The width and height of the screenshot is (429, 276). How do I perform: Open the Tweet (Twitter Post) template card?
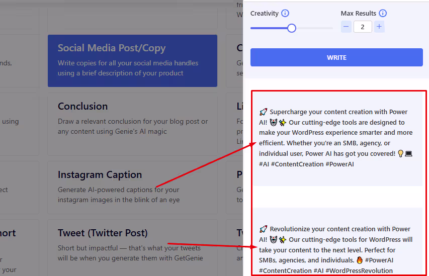132,247
